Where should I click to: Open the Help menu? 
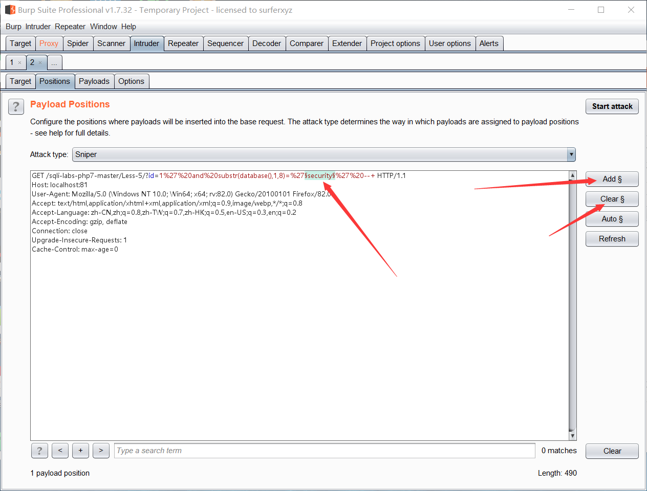pos(128,27)
